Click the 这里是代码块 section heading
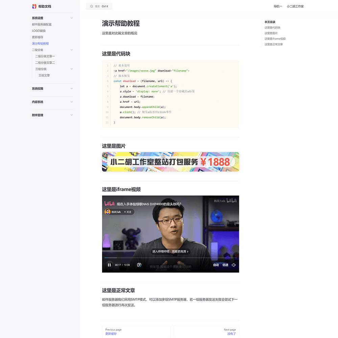The width and height of the screenshot is (338, 338). [x=116, y=54]
